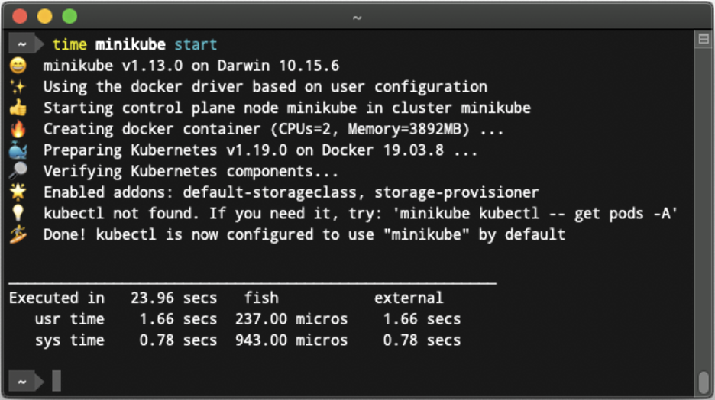The height and width of the screenshot is (400, 715).
Task: Click the yellow minimize window button
Action: tap(44, 16)
